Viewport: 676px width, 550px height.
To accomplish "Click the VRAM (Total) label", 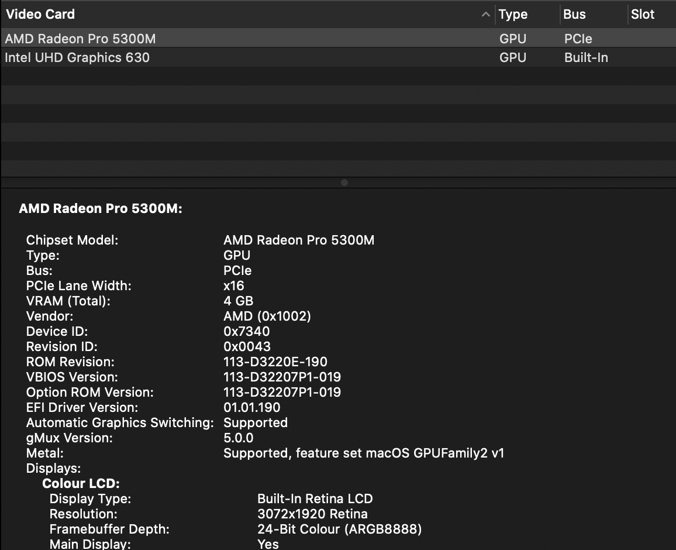I will point(68,301).
